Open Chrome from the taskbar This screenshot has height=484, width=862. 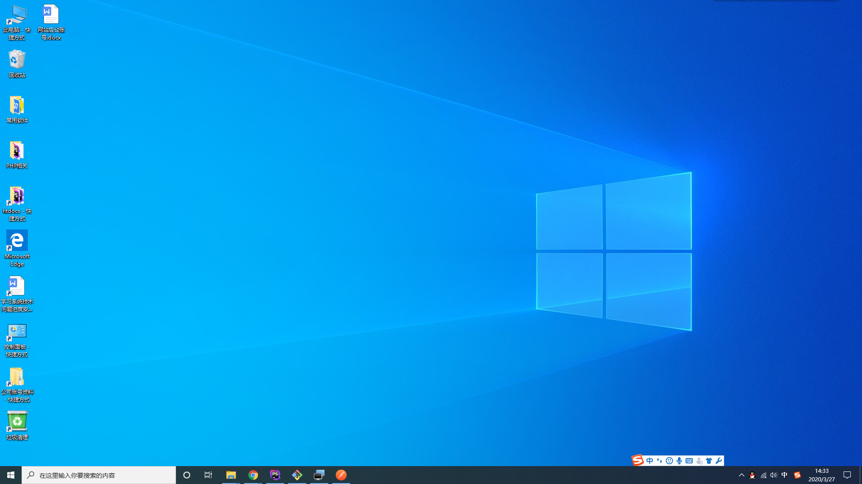pyautogui.click(x=253, y=475)
